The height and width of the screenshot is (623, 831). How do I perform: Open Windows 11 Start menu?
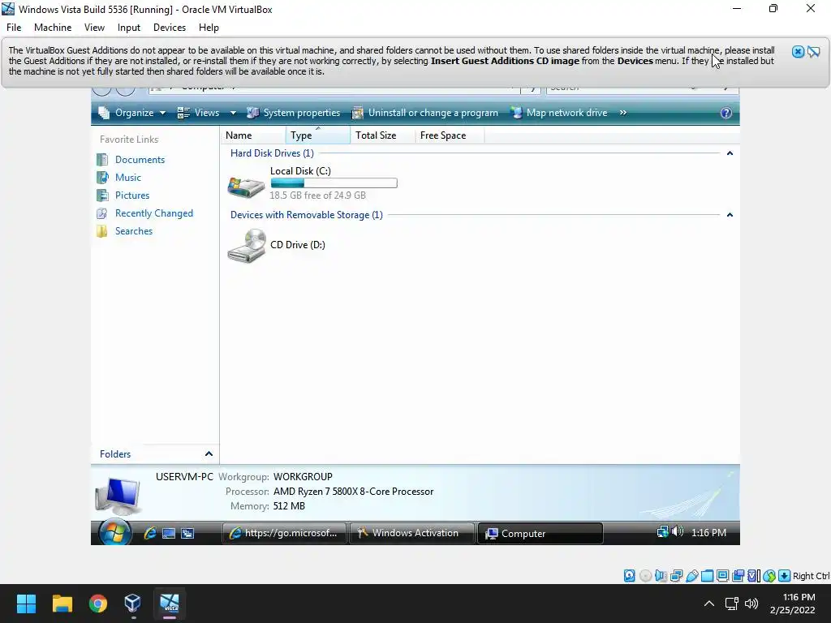click(26, 604)
